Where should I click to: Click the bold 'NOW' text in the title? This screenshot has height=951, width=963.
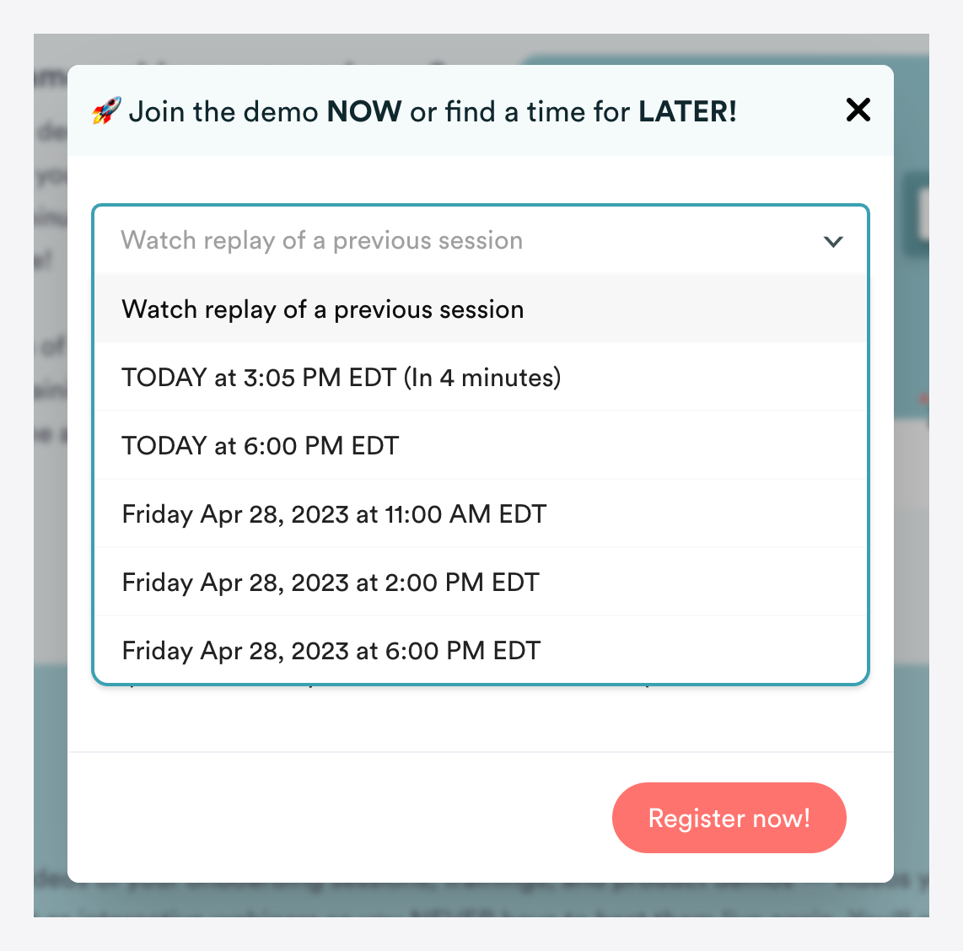[x=365, y=110]
